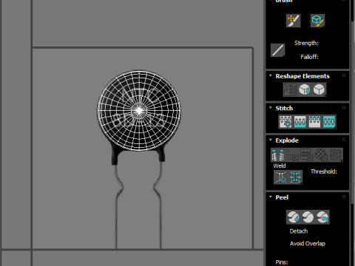The height and width of the screenshot is (266, 355).
Task: Collapse the Explode rollout arrow
Action: click(271, 140)
